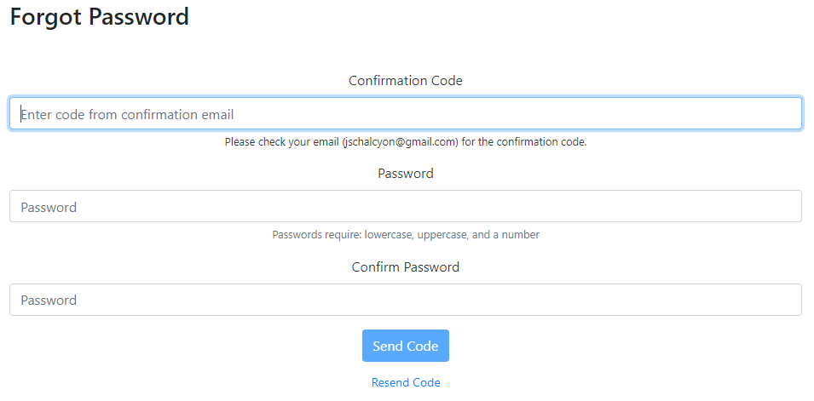Viewport: 814px width, 401px height.
Task: Click the jschalcyon@gmail.com email address text
Action: coord(401,142)
